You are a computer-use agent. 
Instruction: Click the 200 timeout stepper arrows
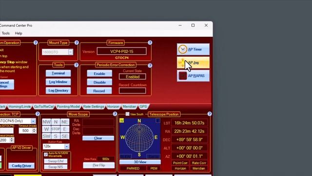(12, 140)
